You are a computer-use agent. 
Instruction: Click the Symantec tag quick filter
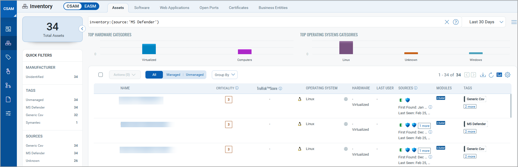tap(33, 123)
